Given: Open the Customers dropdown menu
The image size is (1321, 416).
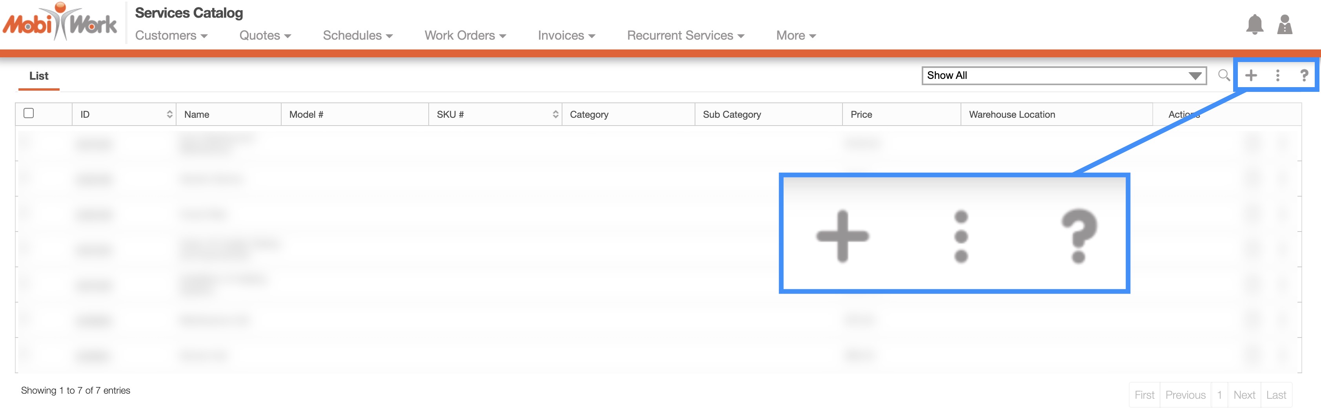Looking at the screenshot, I should (x=171, y=35).
